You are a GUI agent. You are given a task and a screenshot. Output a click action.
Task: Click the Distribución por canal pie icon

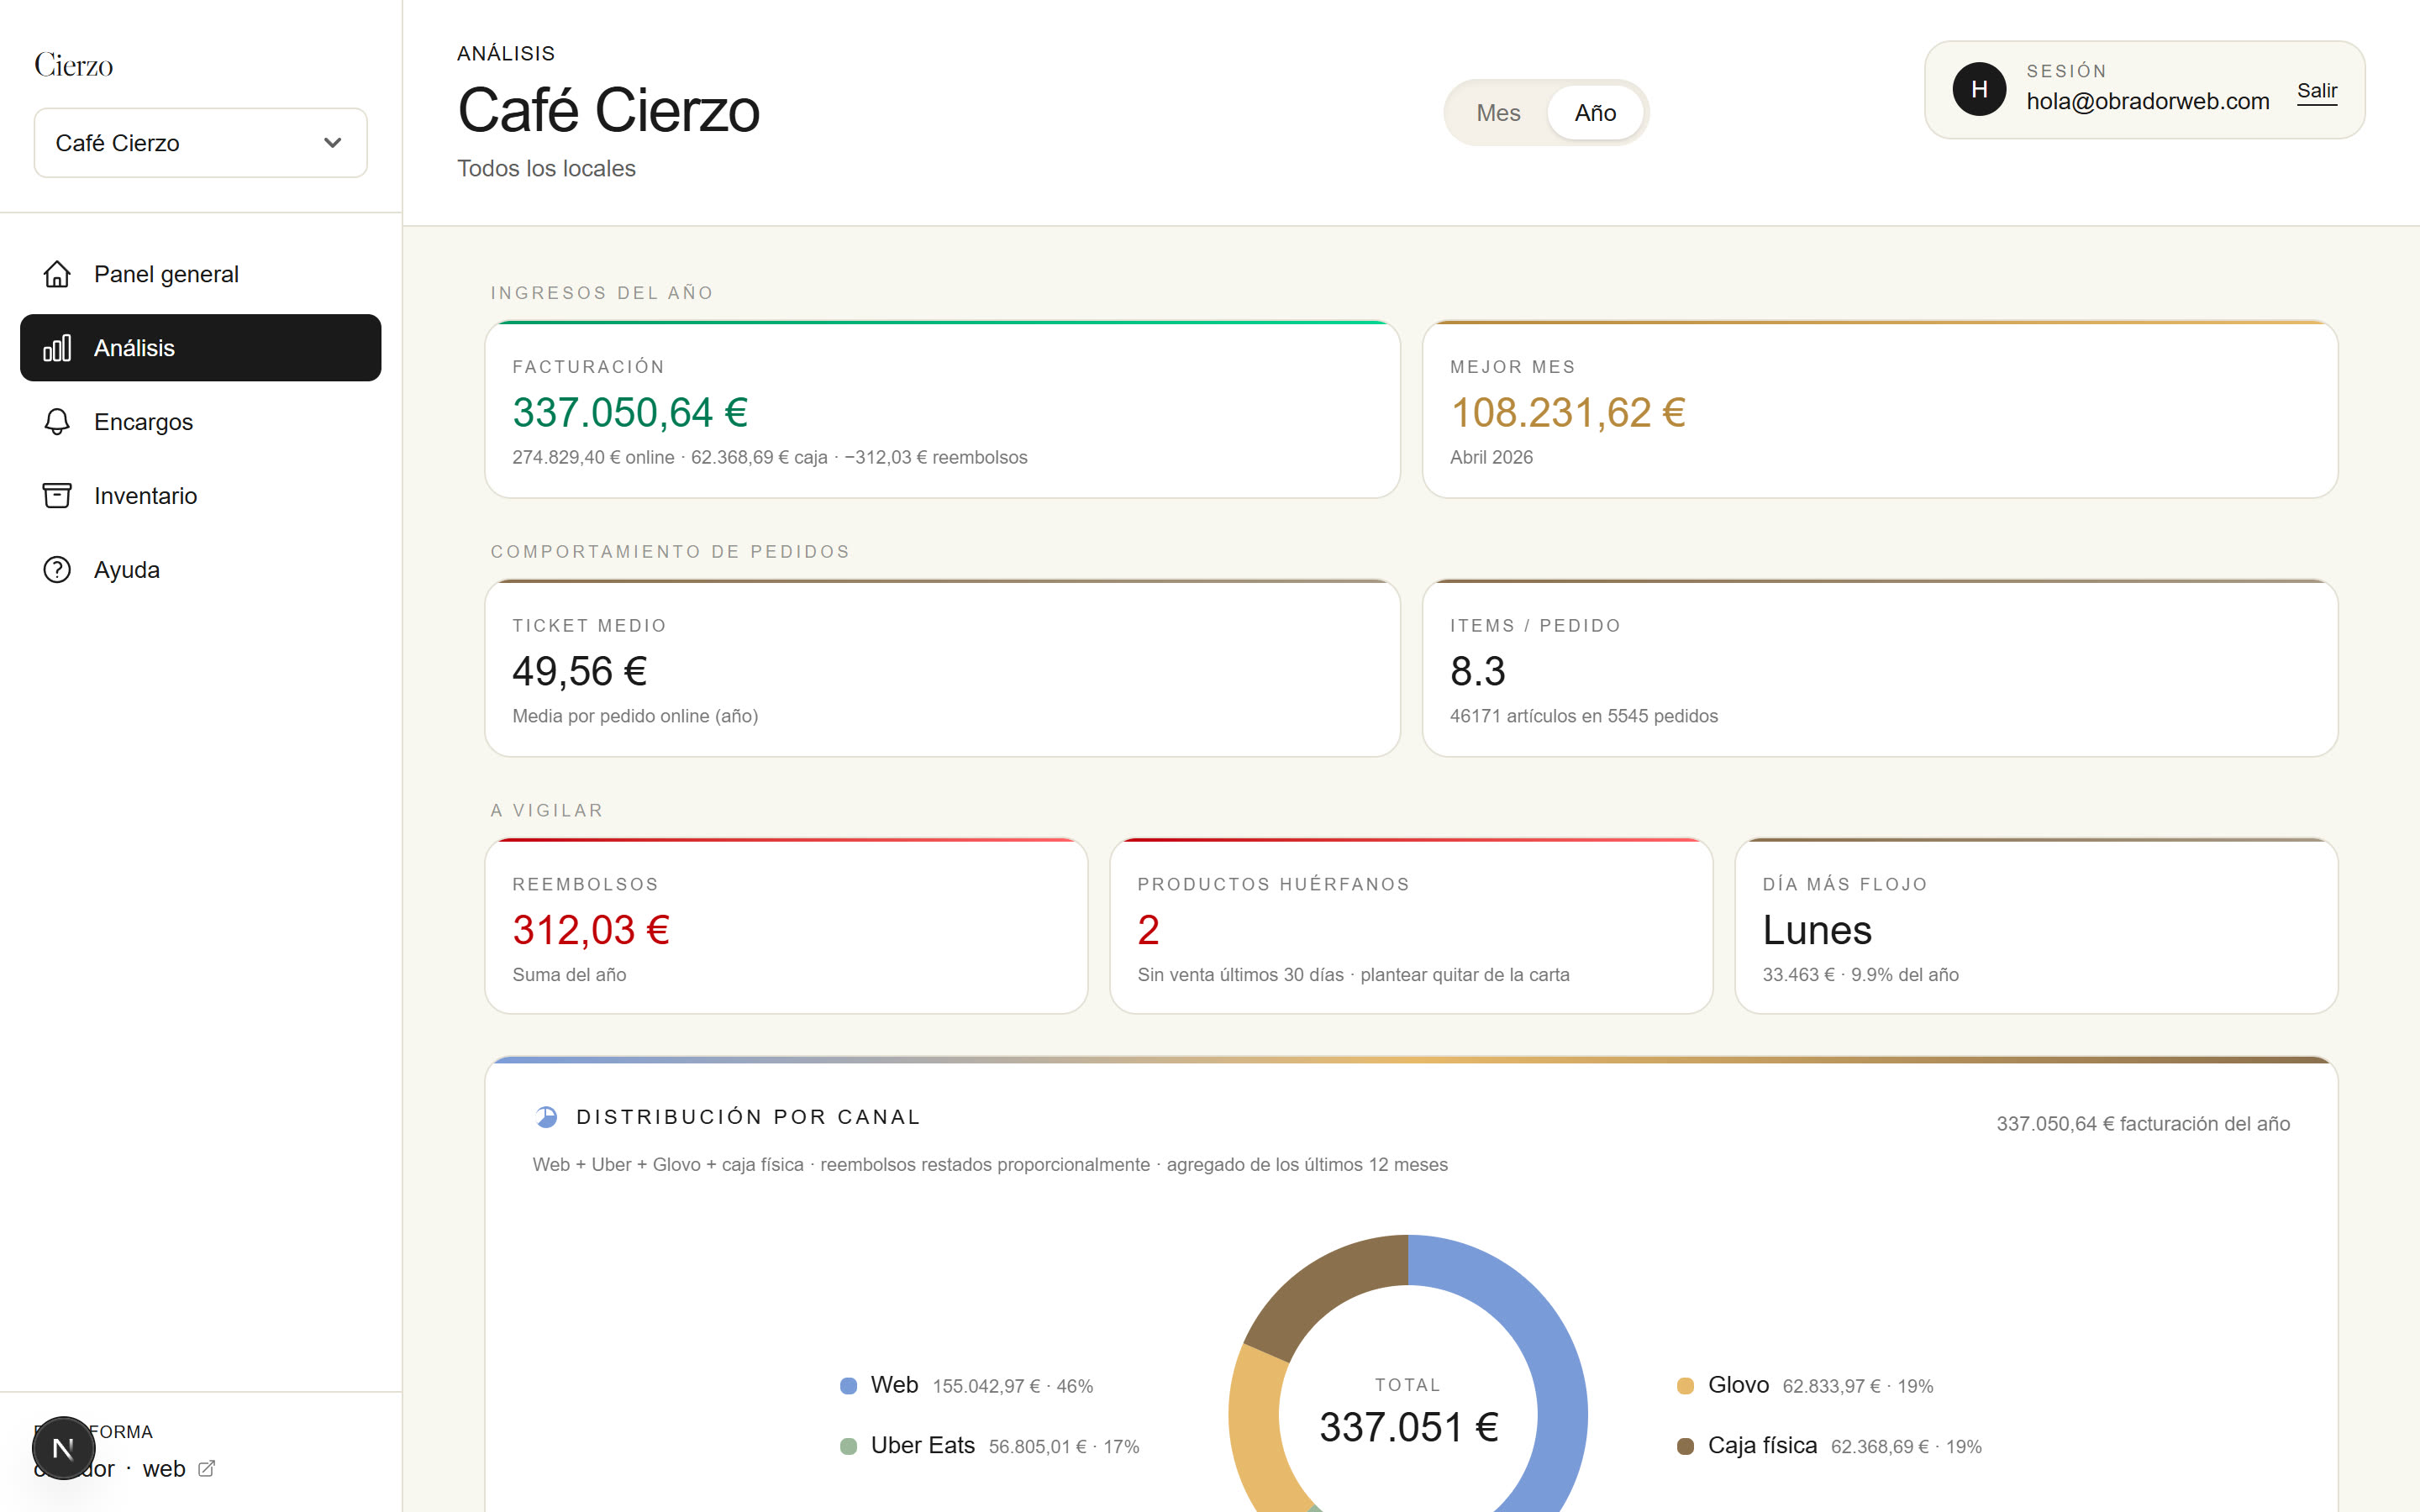(x=546, y=1117)
